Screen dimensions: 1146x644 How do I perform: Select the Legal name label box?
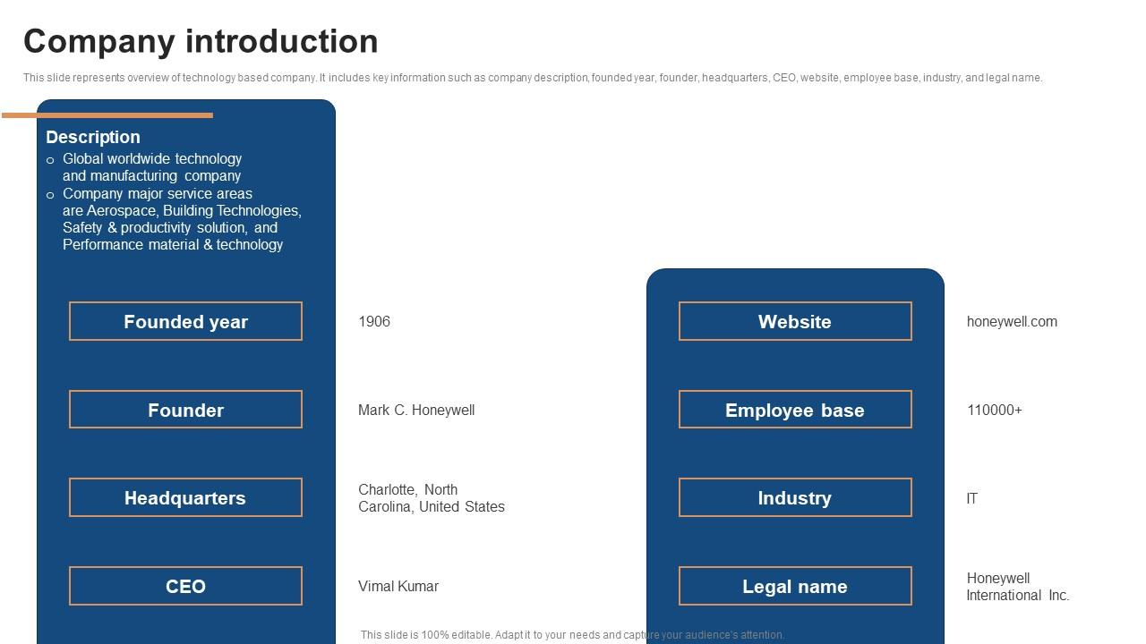pyautogui.click(x=795, y=586)
